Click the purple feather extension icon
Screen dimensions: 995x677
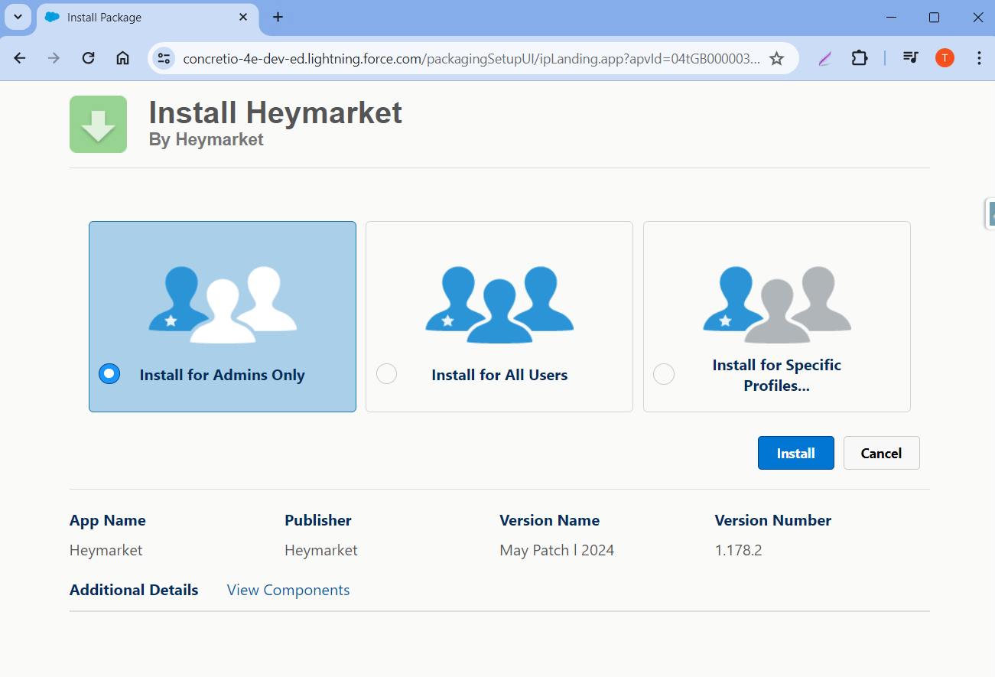coord(824,58)
